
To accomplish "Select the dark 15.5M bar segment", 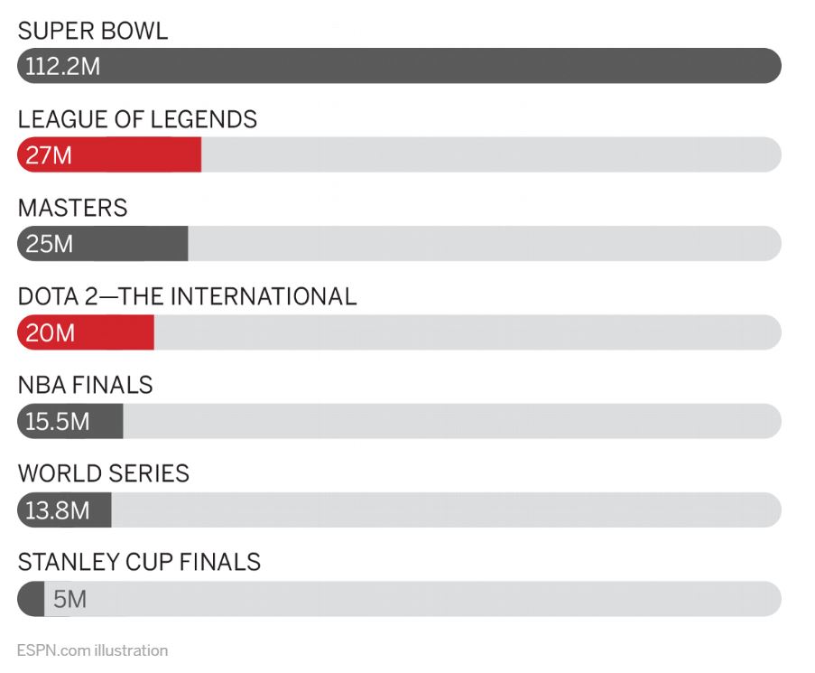I will click(70, 422).
